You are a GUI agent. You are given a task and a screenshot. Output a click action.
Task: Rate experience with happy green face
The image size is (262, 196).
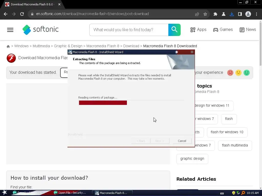click(x=247, y=73)
